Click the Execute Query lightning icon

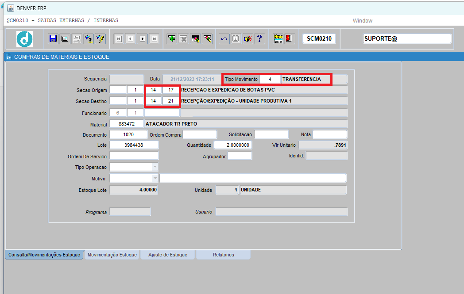click(x=101, y=39)
